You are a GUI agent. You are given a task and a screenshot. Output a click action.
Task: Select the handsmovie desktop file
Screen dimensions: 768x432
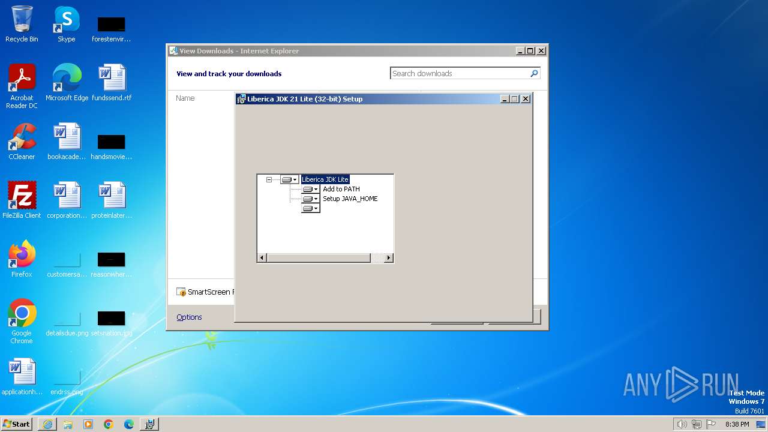112,146
